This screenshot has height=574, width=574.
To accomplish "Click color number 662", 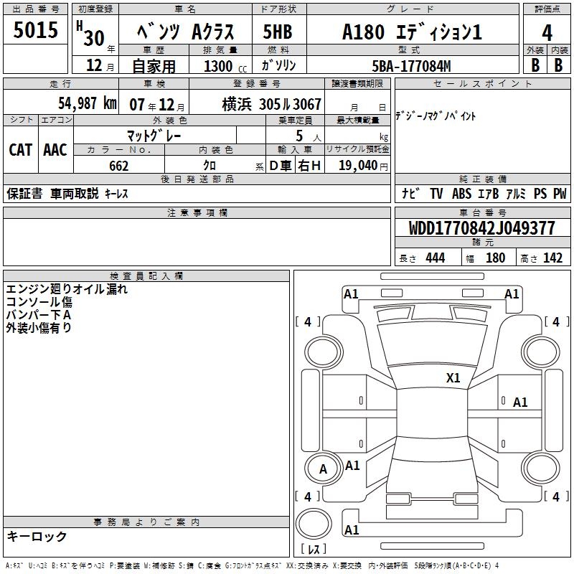I will point(118,166).
